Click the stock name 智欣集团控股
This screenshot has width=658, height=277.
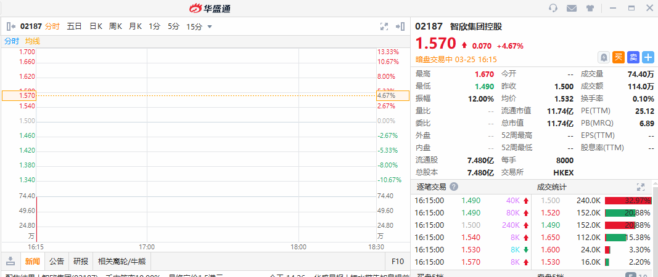(476, 26)
